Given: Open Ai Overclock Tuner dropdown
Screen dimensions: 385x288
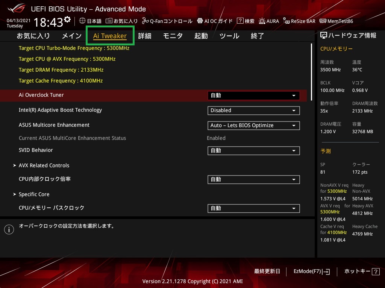Looking at the screenshot, I should (253, 96).
